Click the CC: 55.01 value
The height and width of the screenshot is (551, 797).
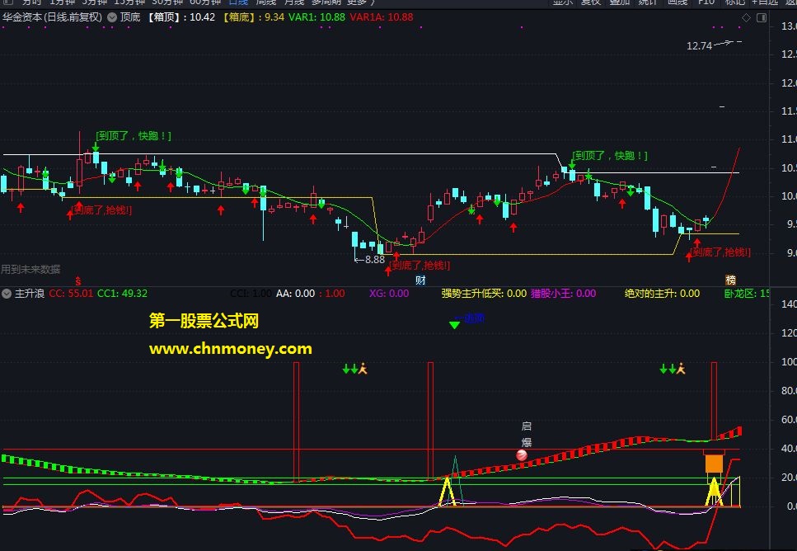71,294
